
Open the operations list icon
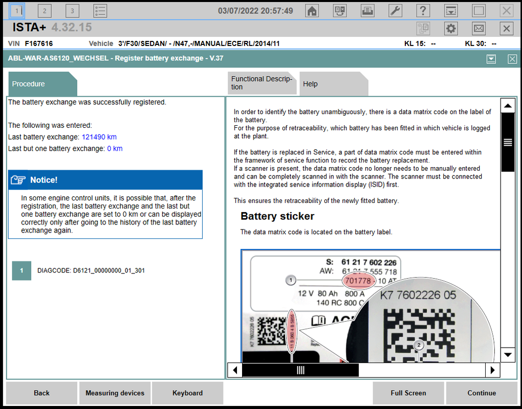coord(100,11)
